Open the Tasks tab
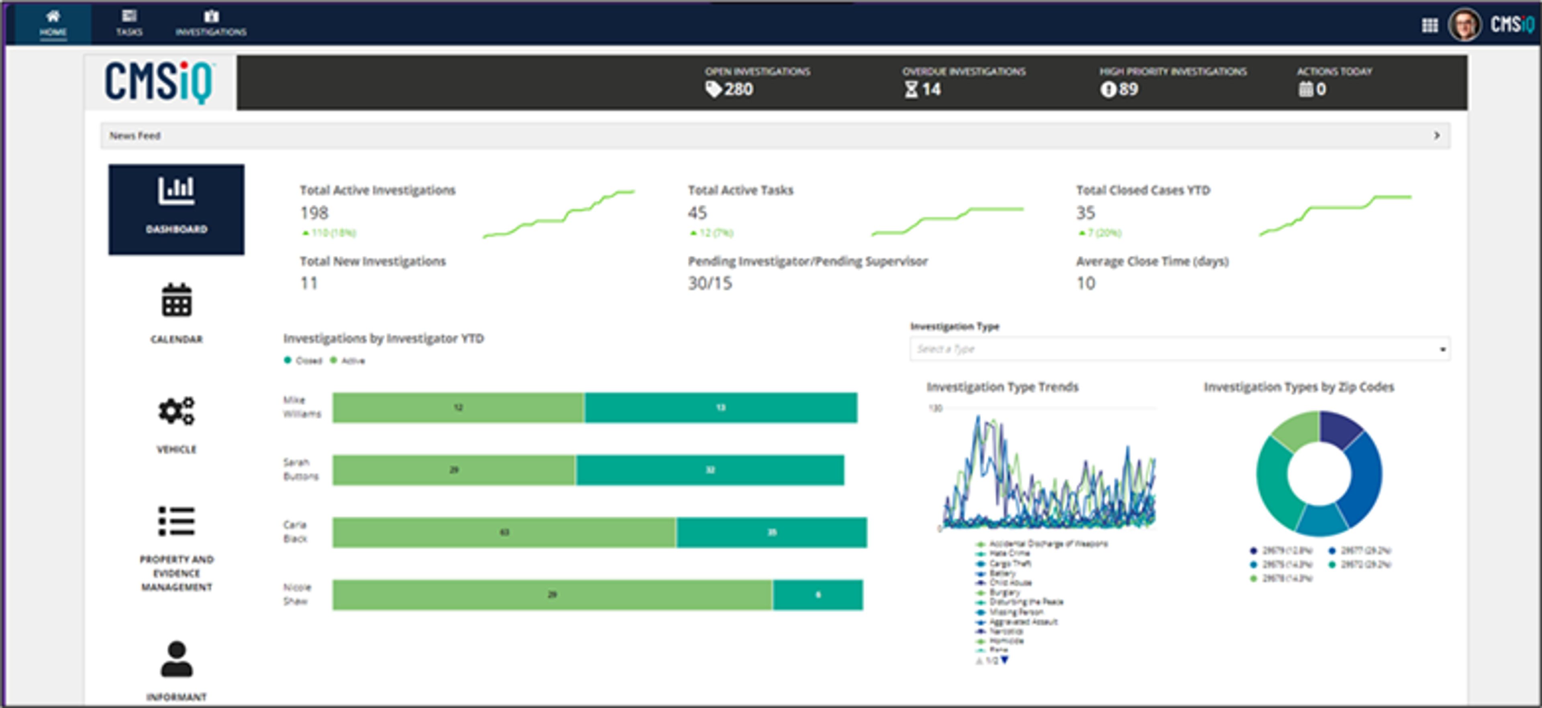Image resolution: width=1542 pixels, height=708 pixels. (x=129, y=23)
